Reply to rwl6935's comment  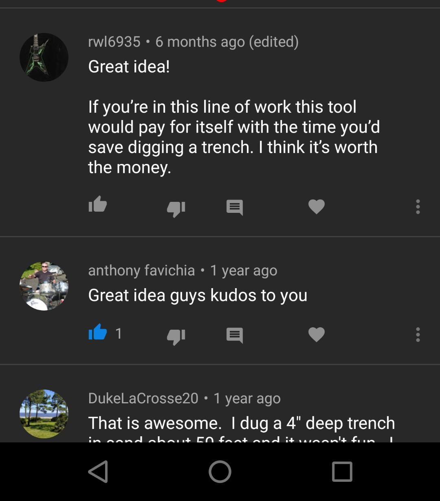tap(235, 208)
